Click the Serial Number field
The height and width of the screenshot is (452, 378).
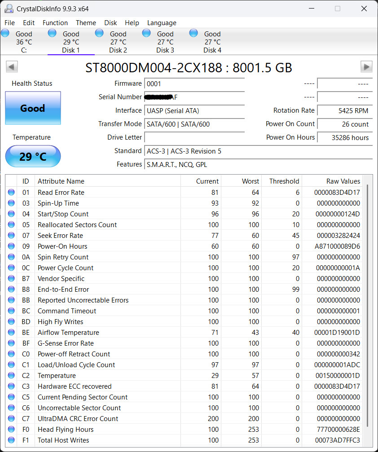tap(194, 97)
